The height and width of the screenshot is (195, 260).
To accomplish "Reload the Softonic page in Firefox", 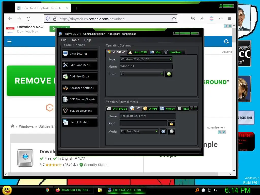I will coord(28,19).
